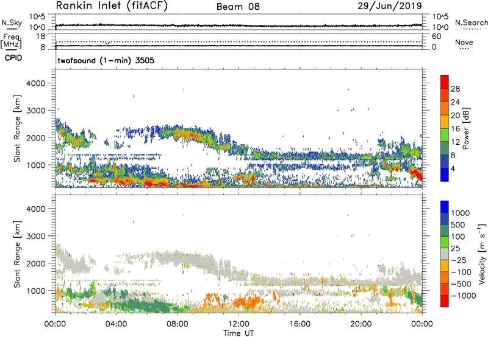Viewport: 488px width, 337px height.
Task: Select the '16' Power color bar value
Action: pyautogui.click(x=455, y=129)
